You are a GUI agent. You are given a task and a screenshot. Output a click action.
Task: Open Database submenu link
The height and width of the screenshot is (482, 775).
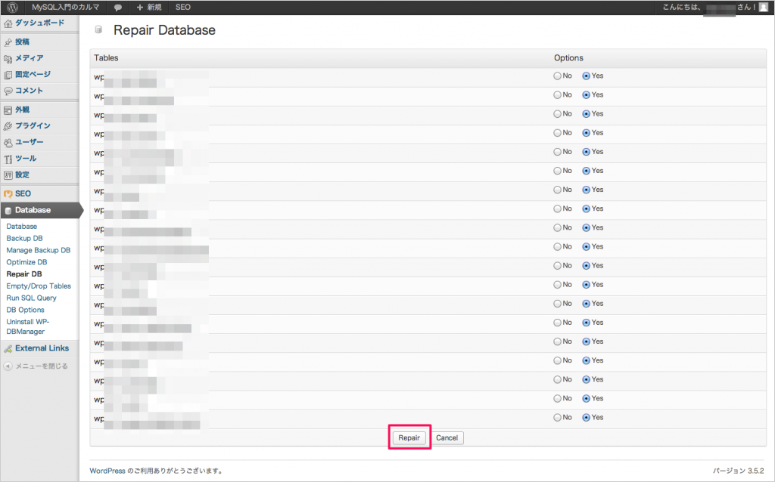(x=22, y=227)
